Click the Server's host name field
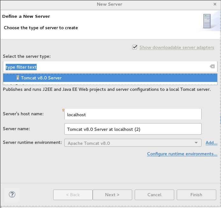This screenshot has width=221, height=208. tap(133, 114)
